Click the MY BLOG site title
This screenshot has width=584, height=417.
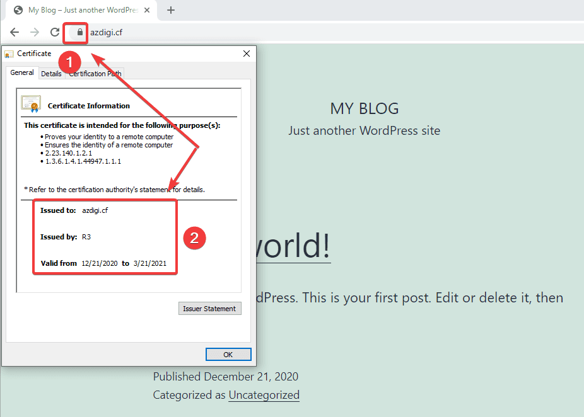(x=365, y=108)
